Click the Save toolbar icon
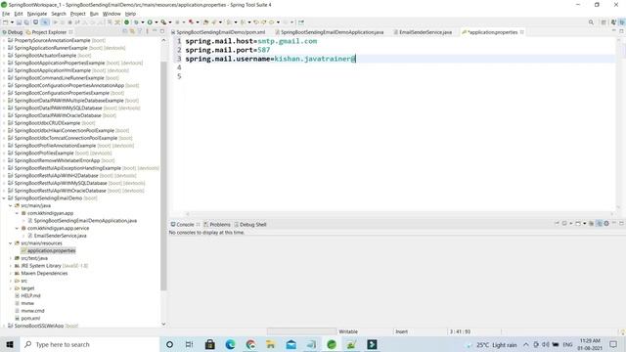Screen dimensions: 626x352 pos(19,22)
